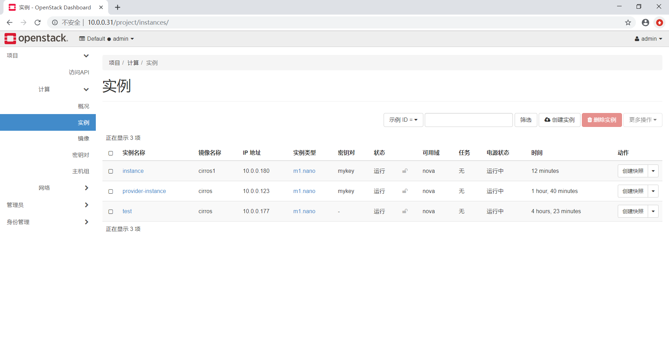
Task: Click the red browser update icon
Action: [x=659, y=23]
